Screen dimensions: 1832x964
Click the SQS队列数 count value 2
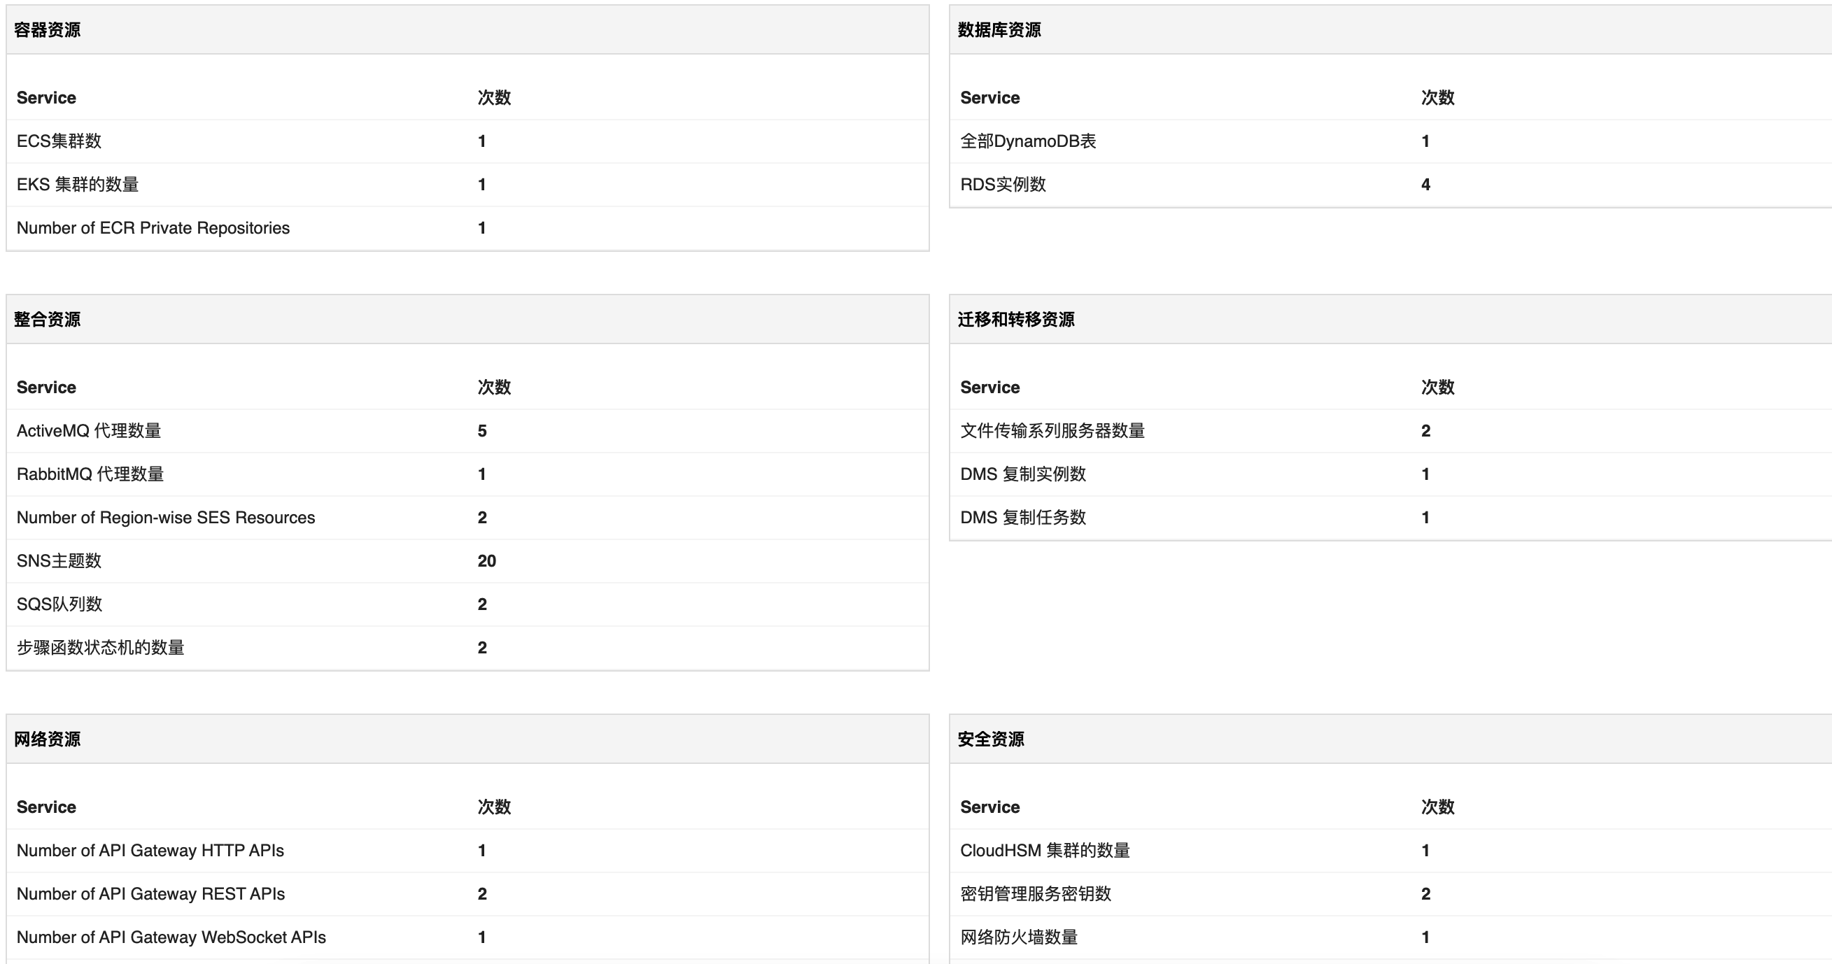(482, 604)
